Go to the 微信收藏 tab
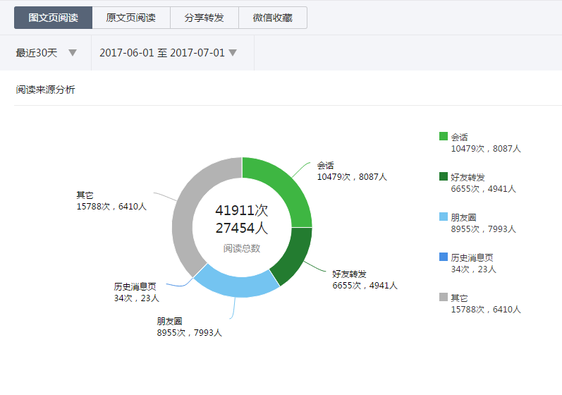Viewport: 562px width, 395px height. click(x=273, y=18)
